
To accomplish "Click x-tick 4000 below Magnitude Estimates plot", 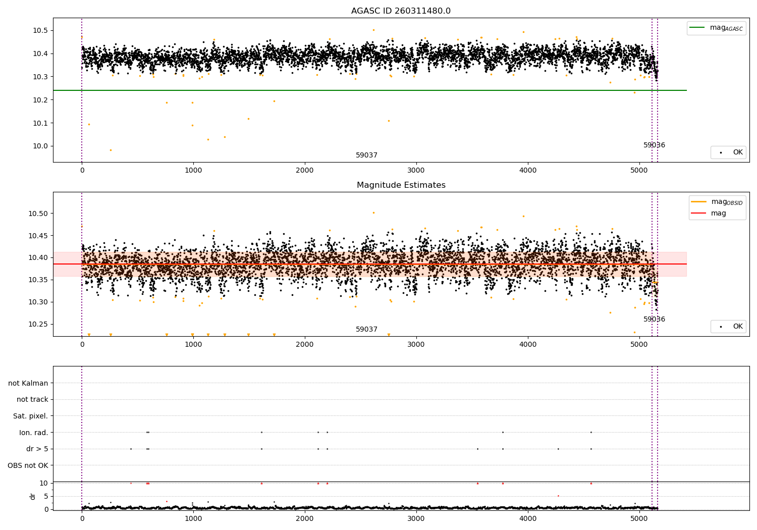I will pyautogui.click(x=528, y=345).
